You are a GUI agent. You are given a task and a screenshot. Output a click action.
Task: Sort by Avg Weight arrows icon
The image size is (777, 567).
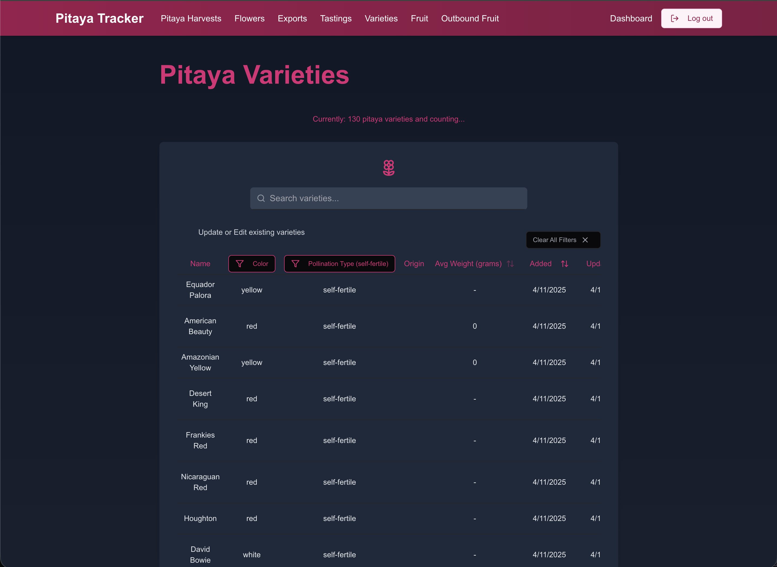(x=510, y=263)
